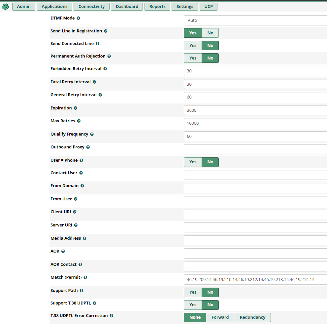Open the Connectivity menu
The height and width of the screenshot is (325, 327).
point(91,7)
